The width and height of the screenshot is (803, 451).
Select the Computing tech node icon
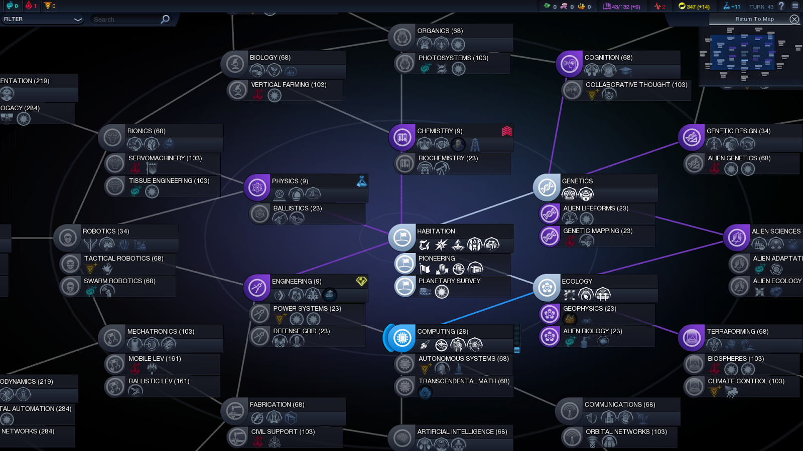click(x=401, y=338)
